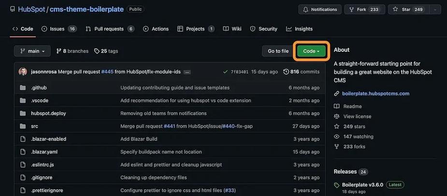The image size is (447, 196).
Task: Open the .github folder icon
Action: 23,88
